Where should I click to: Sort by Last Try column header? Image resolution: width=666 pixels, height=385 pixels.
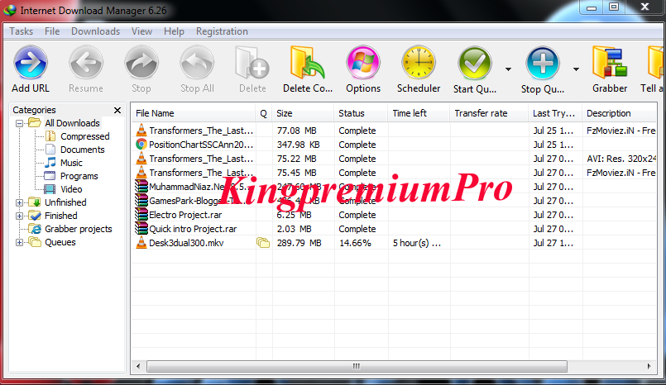pyautogui.click(x=556, y=113)
